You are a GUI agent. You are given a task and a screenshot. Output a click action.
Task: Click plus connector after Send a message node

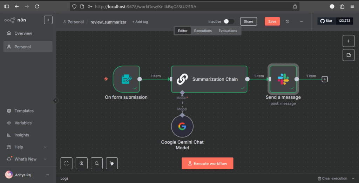click(x=325, y=79)
